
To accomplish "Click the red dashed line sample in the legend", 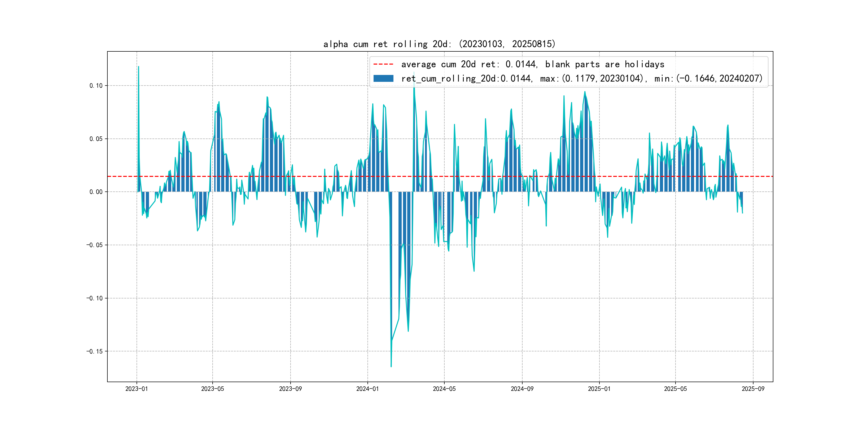I will [x=383, y=64].
